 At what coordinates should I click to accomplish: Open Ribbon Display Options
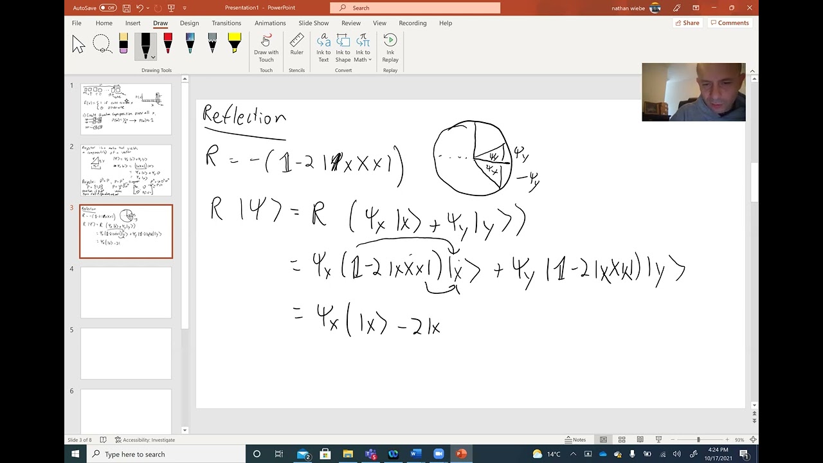pos(696,8)
